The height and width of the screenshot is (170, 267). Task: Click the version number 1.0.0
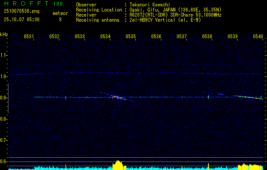click(58, 3)
